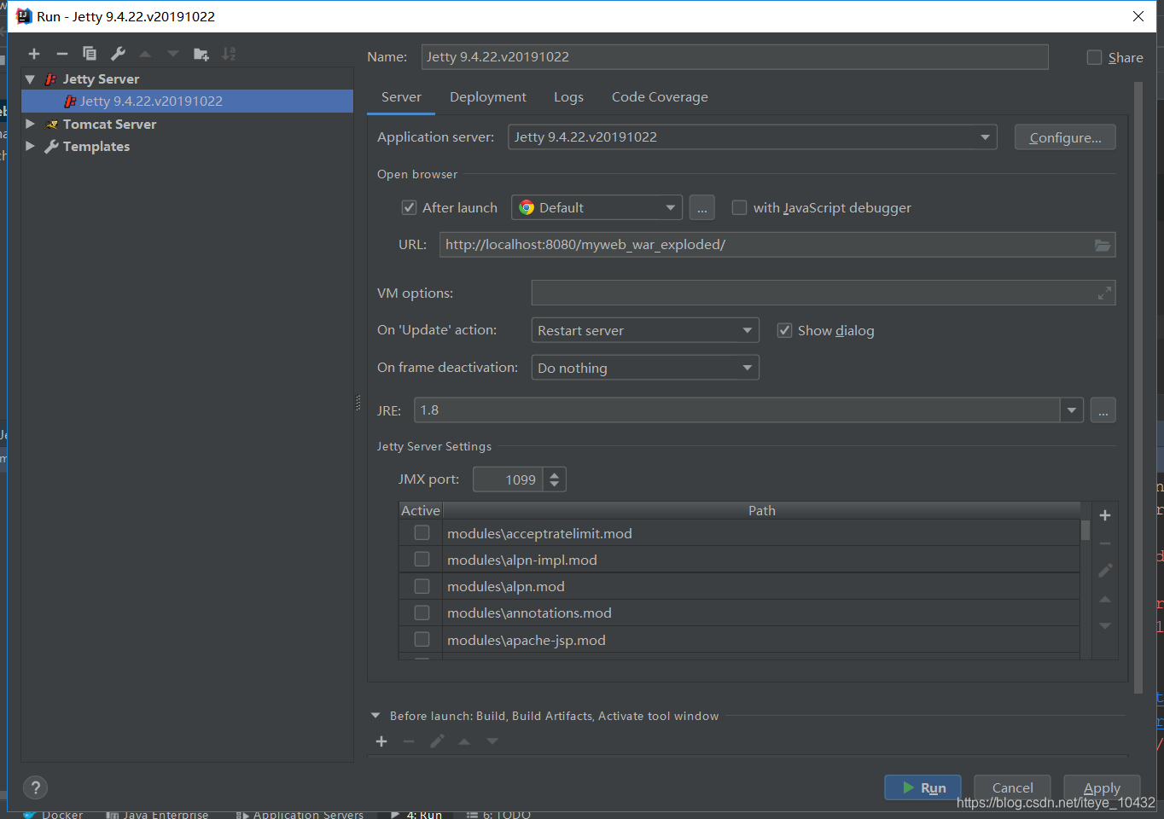Browse for browsers with ellipsis button
Screen dimensions: 1164x819
[x=701, y=207]
